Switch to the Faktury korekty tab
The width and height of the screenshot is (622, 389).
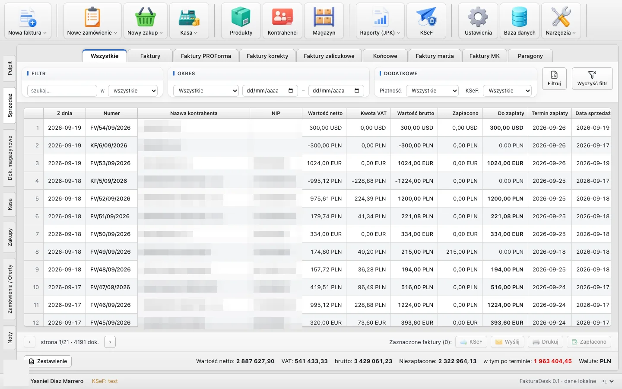point(267,56)
